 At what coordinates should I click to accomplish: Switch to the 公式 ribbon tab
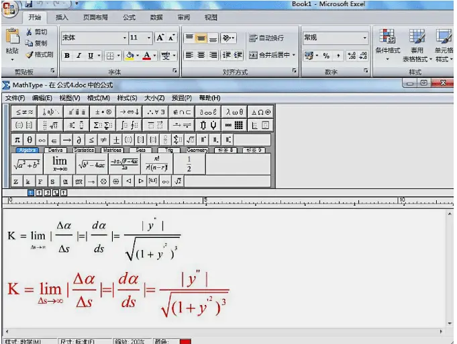click(129, 17)
